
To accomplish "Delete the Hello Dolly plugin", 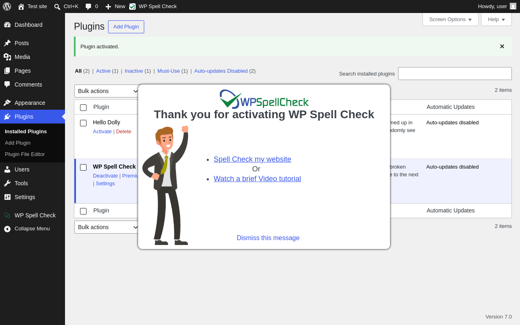I will coord(123,131).
